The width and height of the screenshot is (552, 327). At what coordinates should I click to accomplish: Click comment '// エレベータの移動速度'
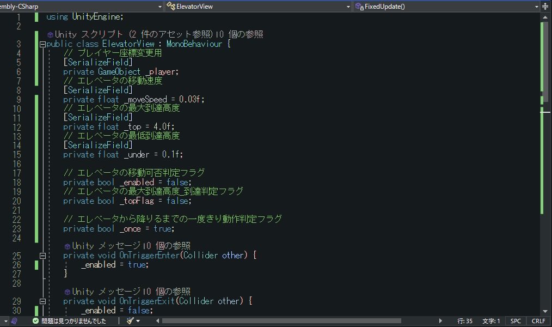tap(113, 81)
